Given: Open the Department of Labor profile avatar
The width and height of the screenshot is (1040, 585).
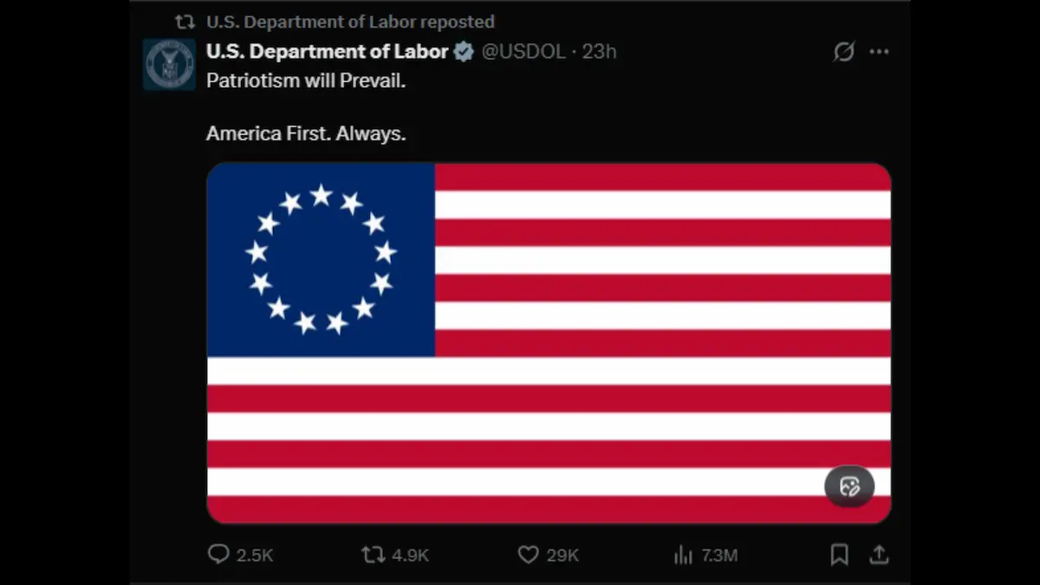Looking at the screenshot, I should [x=169, y=64].
